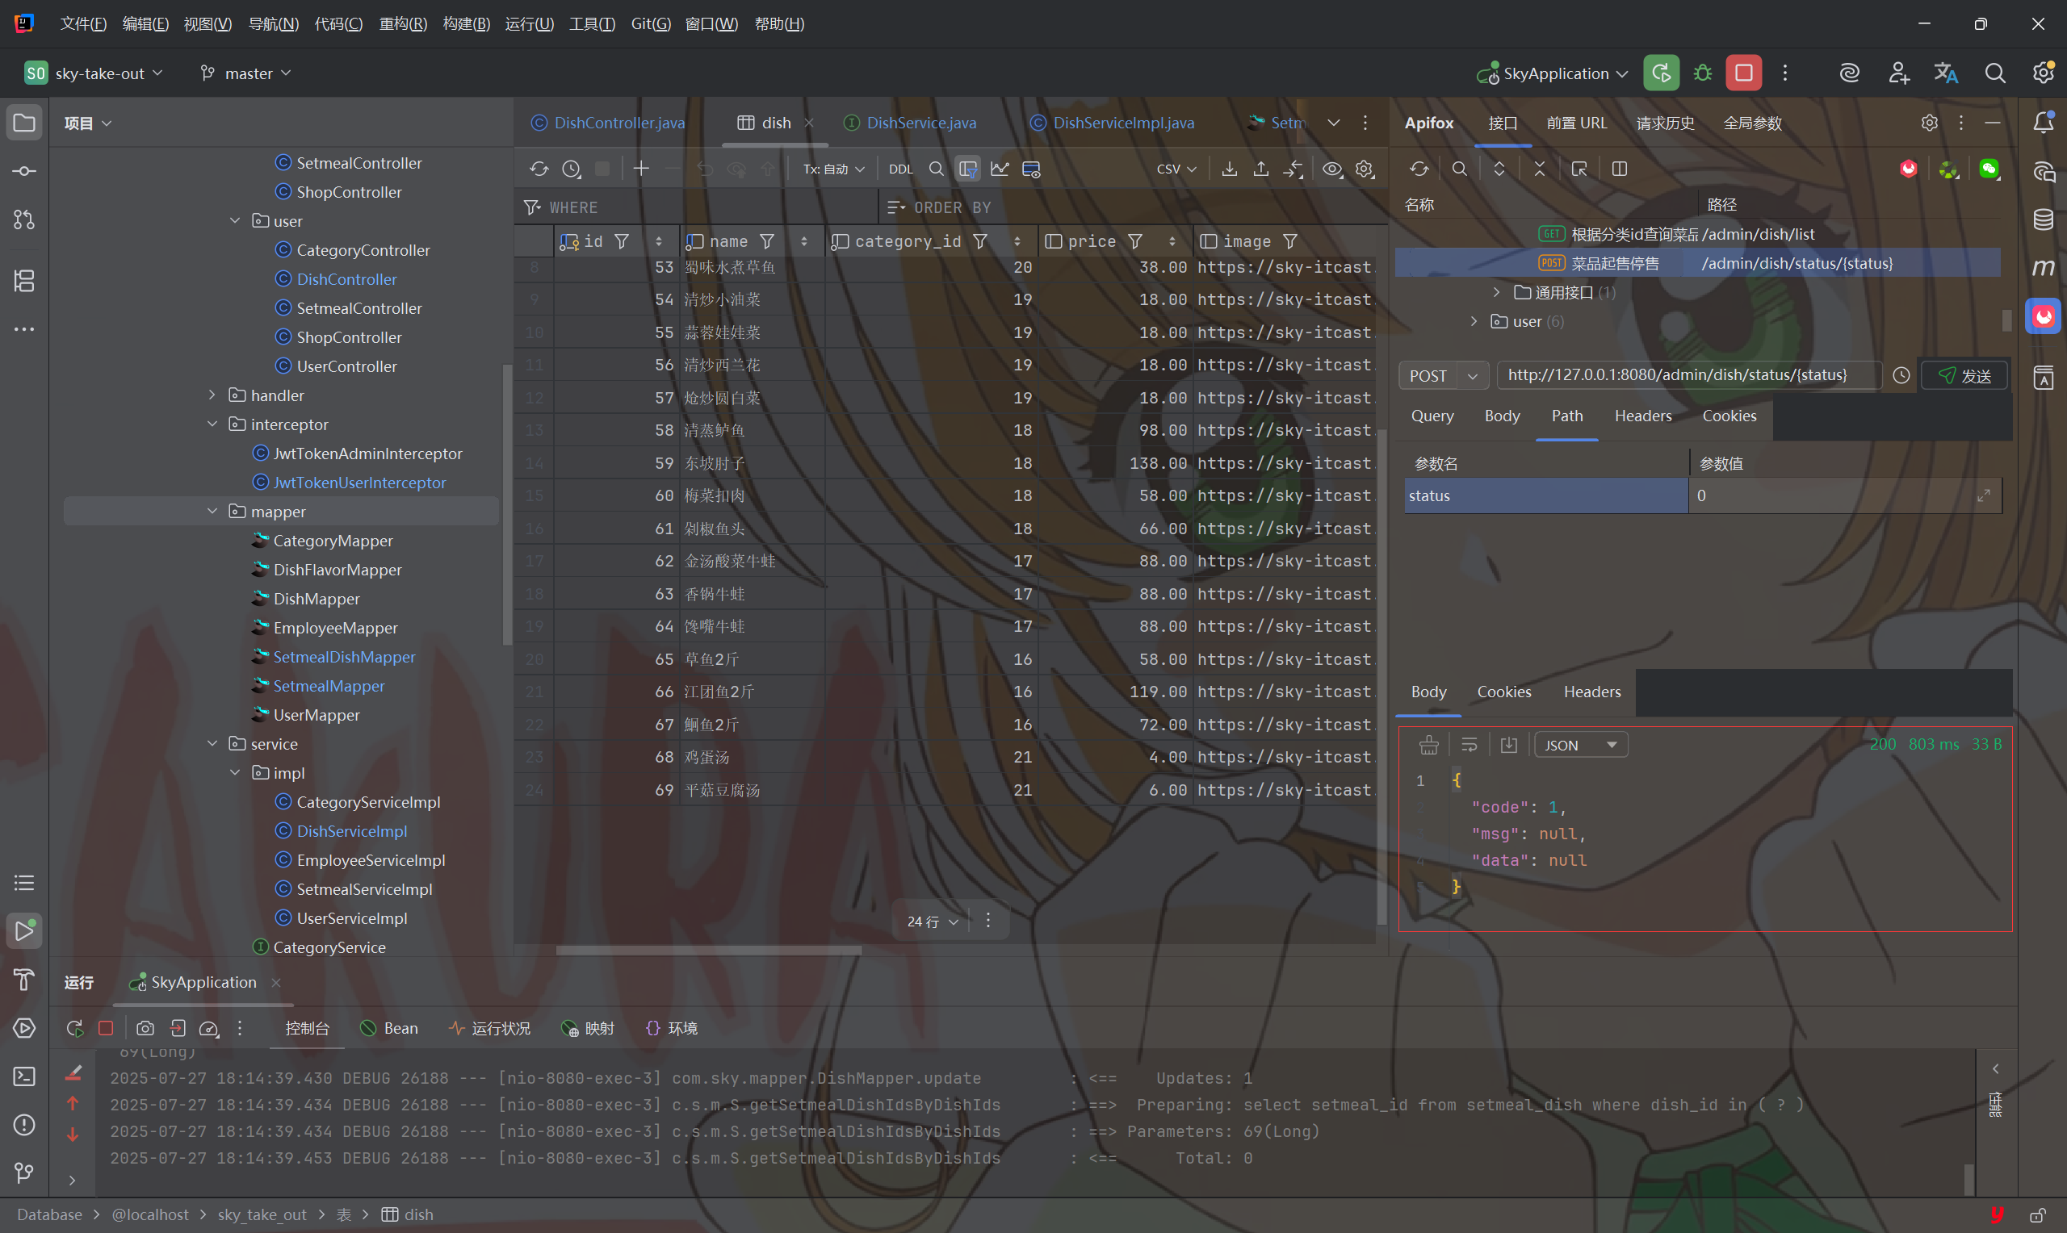Screen dimensions: 2067x1233
Task: Reload the dish table data
Action: [539, 169]
